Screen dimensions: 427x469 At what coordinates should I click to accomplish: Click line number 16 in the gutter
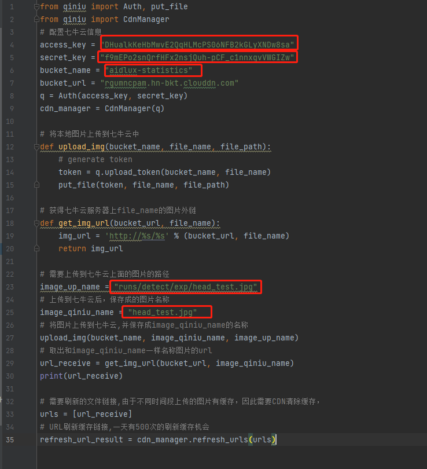click(x=10, y=197)
